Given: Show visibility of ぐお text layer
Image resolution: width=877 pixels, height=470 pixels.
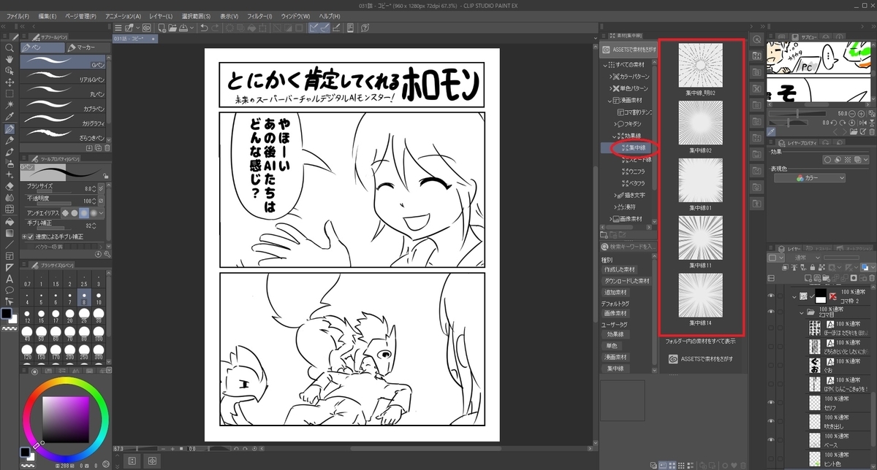Looking at the screenshot, I should (x=770, y=365).
